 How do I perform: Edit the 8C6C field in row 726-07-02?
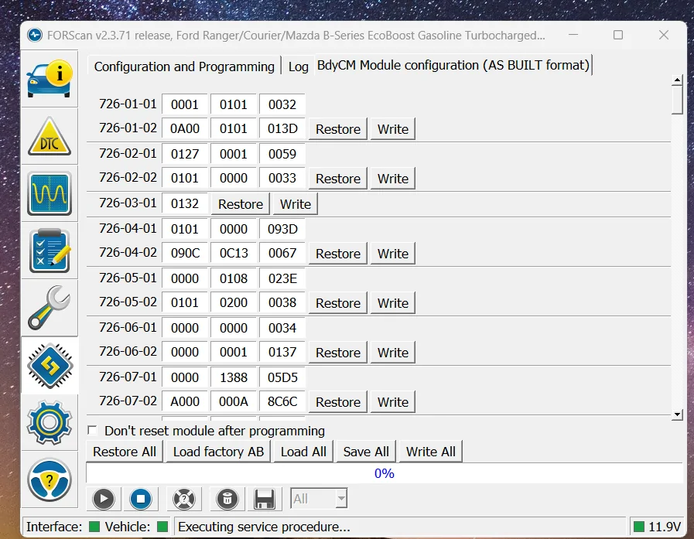[x=282, y=402]
